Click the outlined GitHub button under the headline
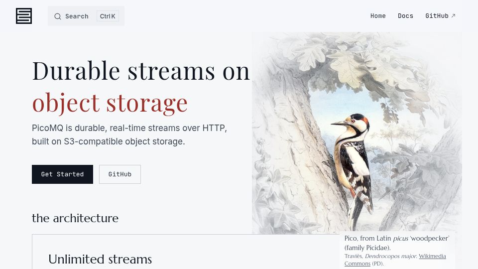 point(120,174)
